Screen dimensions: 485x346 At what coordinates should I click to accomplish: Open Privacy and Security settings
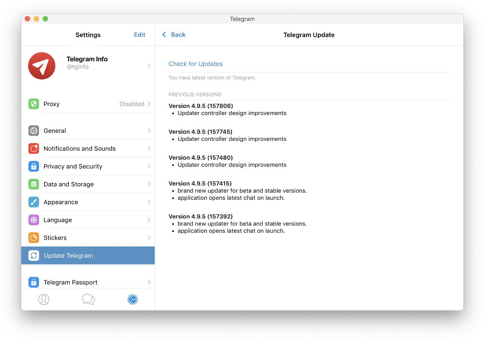click(x=88, y=166)
